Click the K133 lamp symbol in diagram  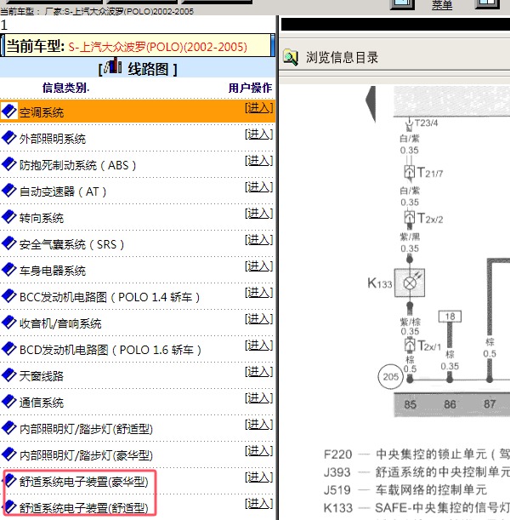pyautogui.click(x=410, y=283)
